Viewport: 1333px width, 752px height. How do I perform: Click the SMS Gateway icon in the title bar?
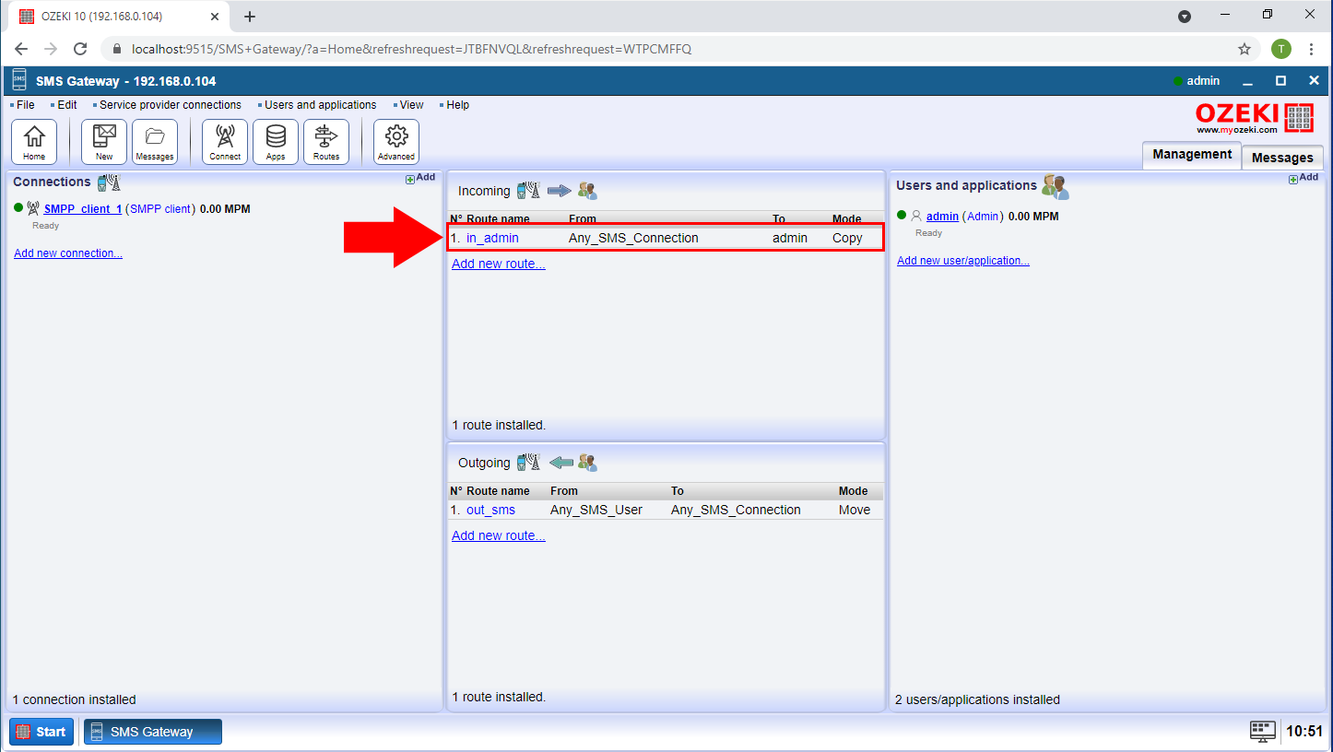tap(19, 80)
